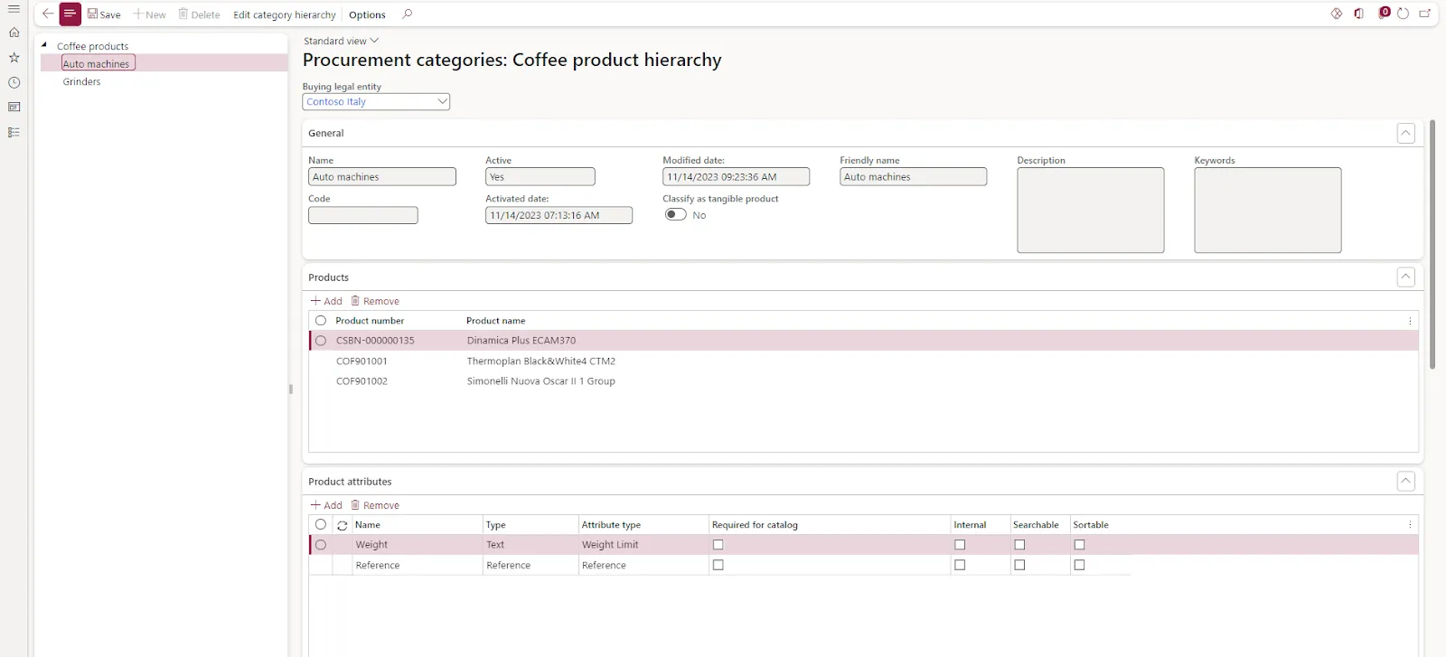
Task: Open form in new window
Action: 1425,14
